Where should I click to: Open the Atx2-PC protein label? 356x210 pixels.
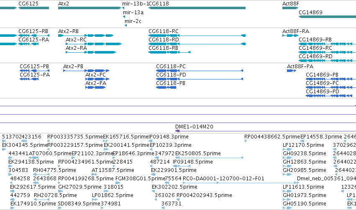pos(95,75)
